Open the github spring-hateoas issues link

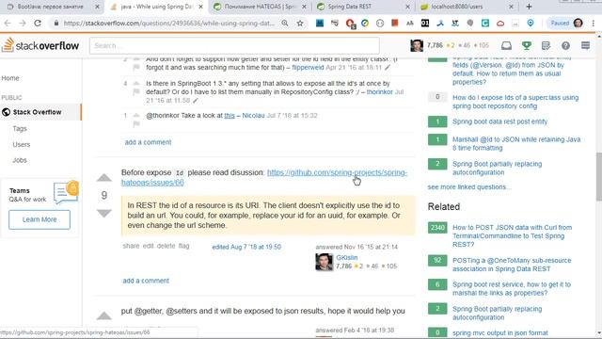click(264, 177)
